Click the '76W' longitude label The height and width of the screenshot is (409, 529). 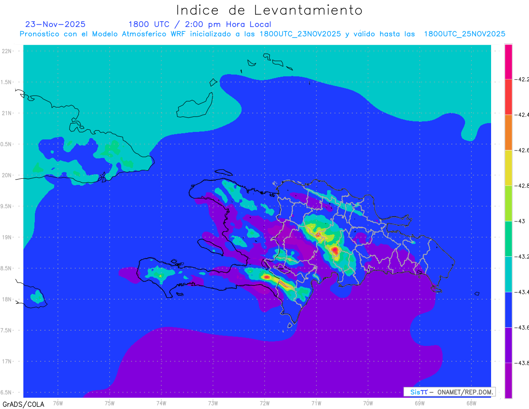(58, 402)
